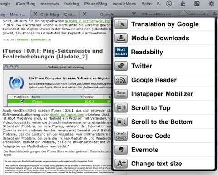Select the Readabilty module
This screenshot has height=175, width=218.
164,52
